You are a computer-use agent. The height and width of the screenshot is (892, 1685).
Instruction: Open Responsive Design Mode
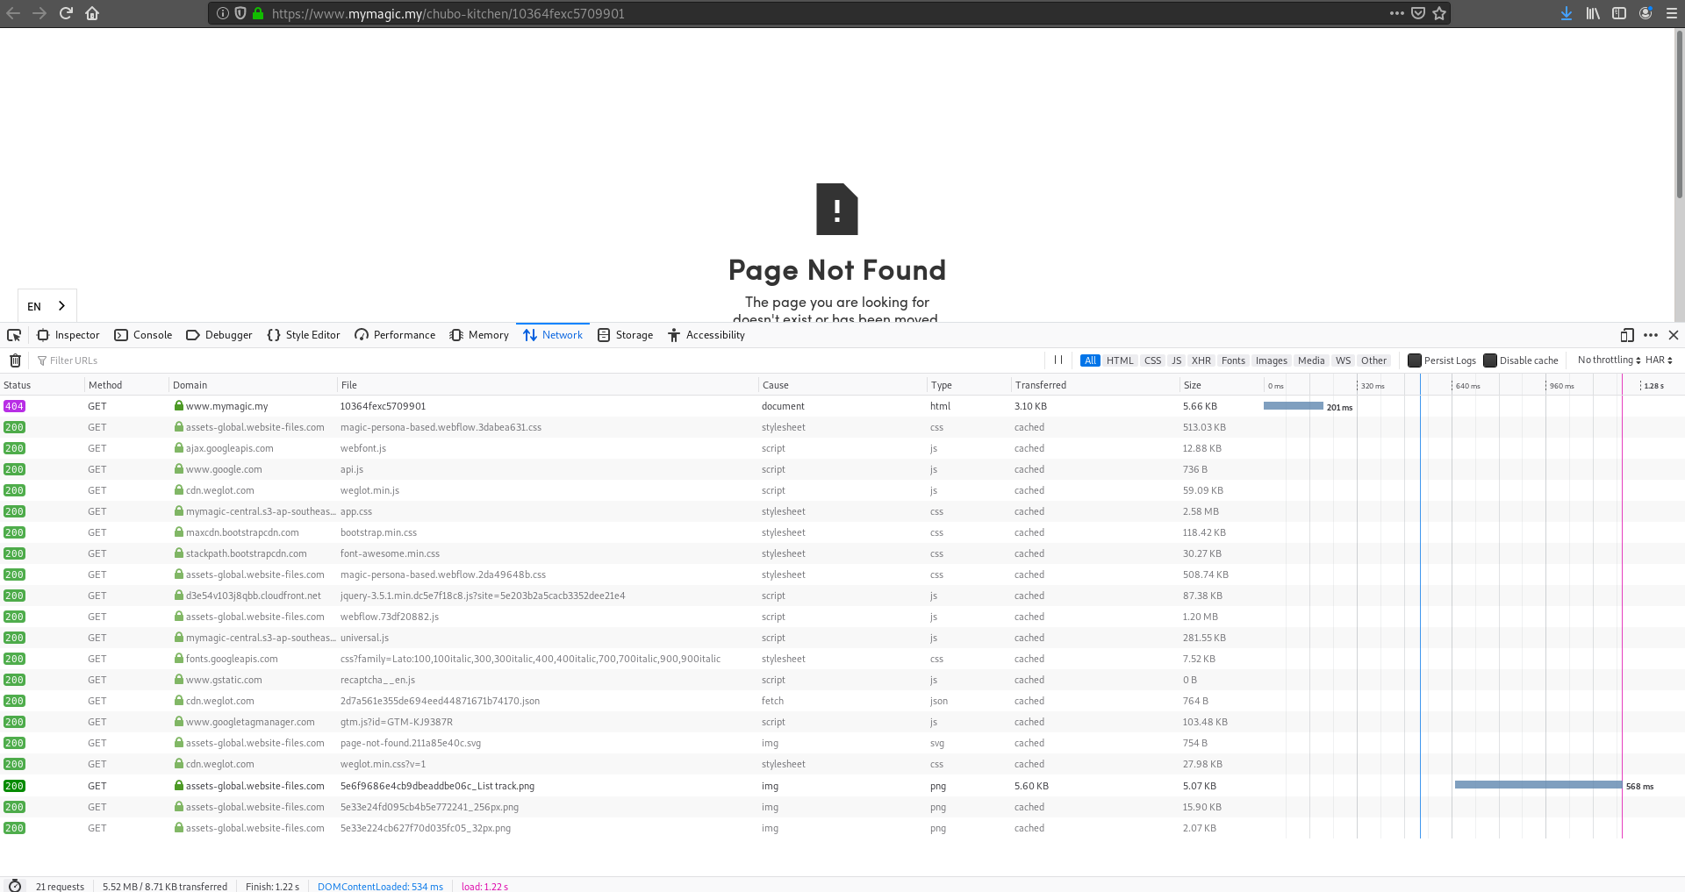click(x=1627, y=335)
